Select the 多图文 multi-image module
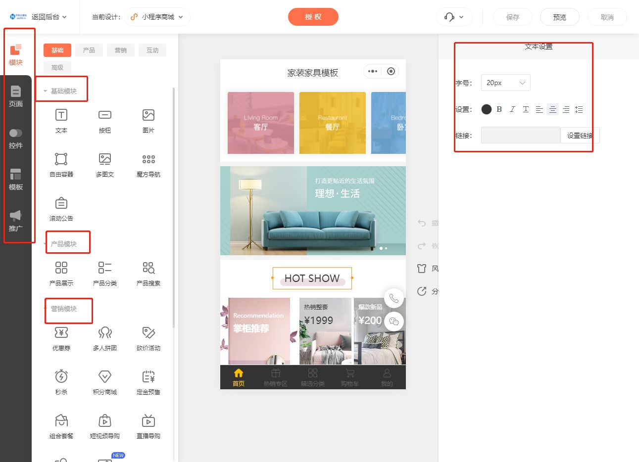The height and width of the screenshot is (462, 639). tap(105, 165)
